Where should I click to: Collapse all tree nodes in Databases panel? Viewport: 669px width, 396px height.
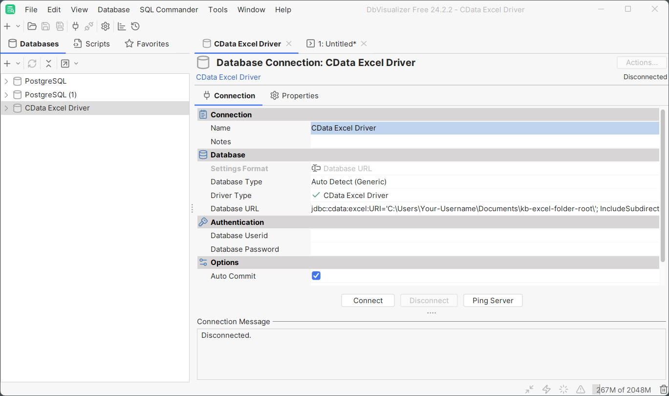tap(48, 64)
